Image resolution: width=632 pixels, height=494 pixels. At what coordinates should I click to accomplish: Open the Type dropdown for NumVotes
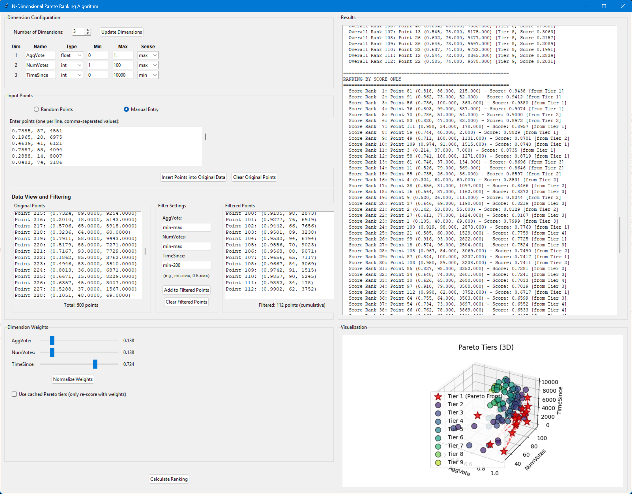[x=71, y=65]
